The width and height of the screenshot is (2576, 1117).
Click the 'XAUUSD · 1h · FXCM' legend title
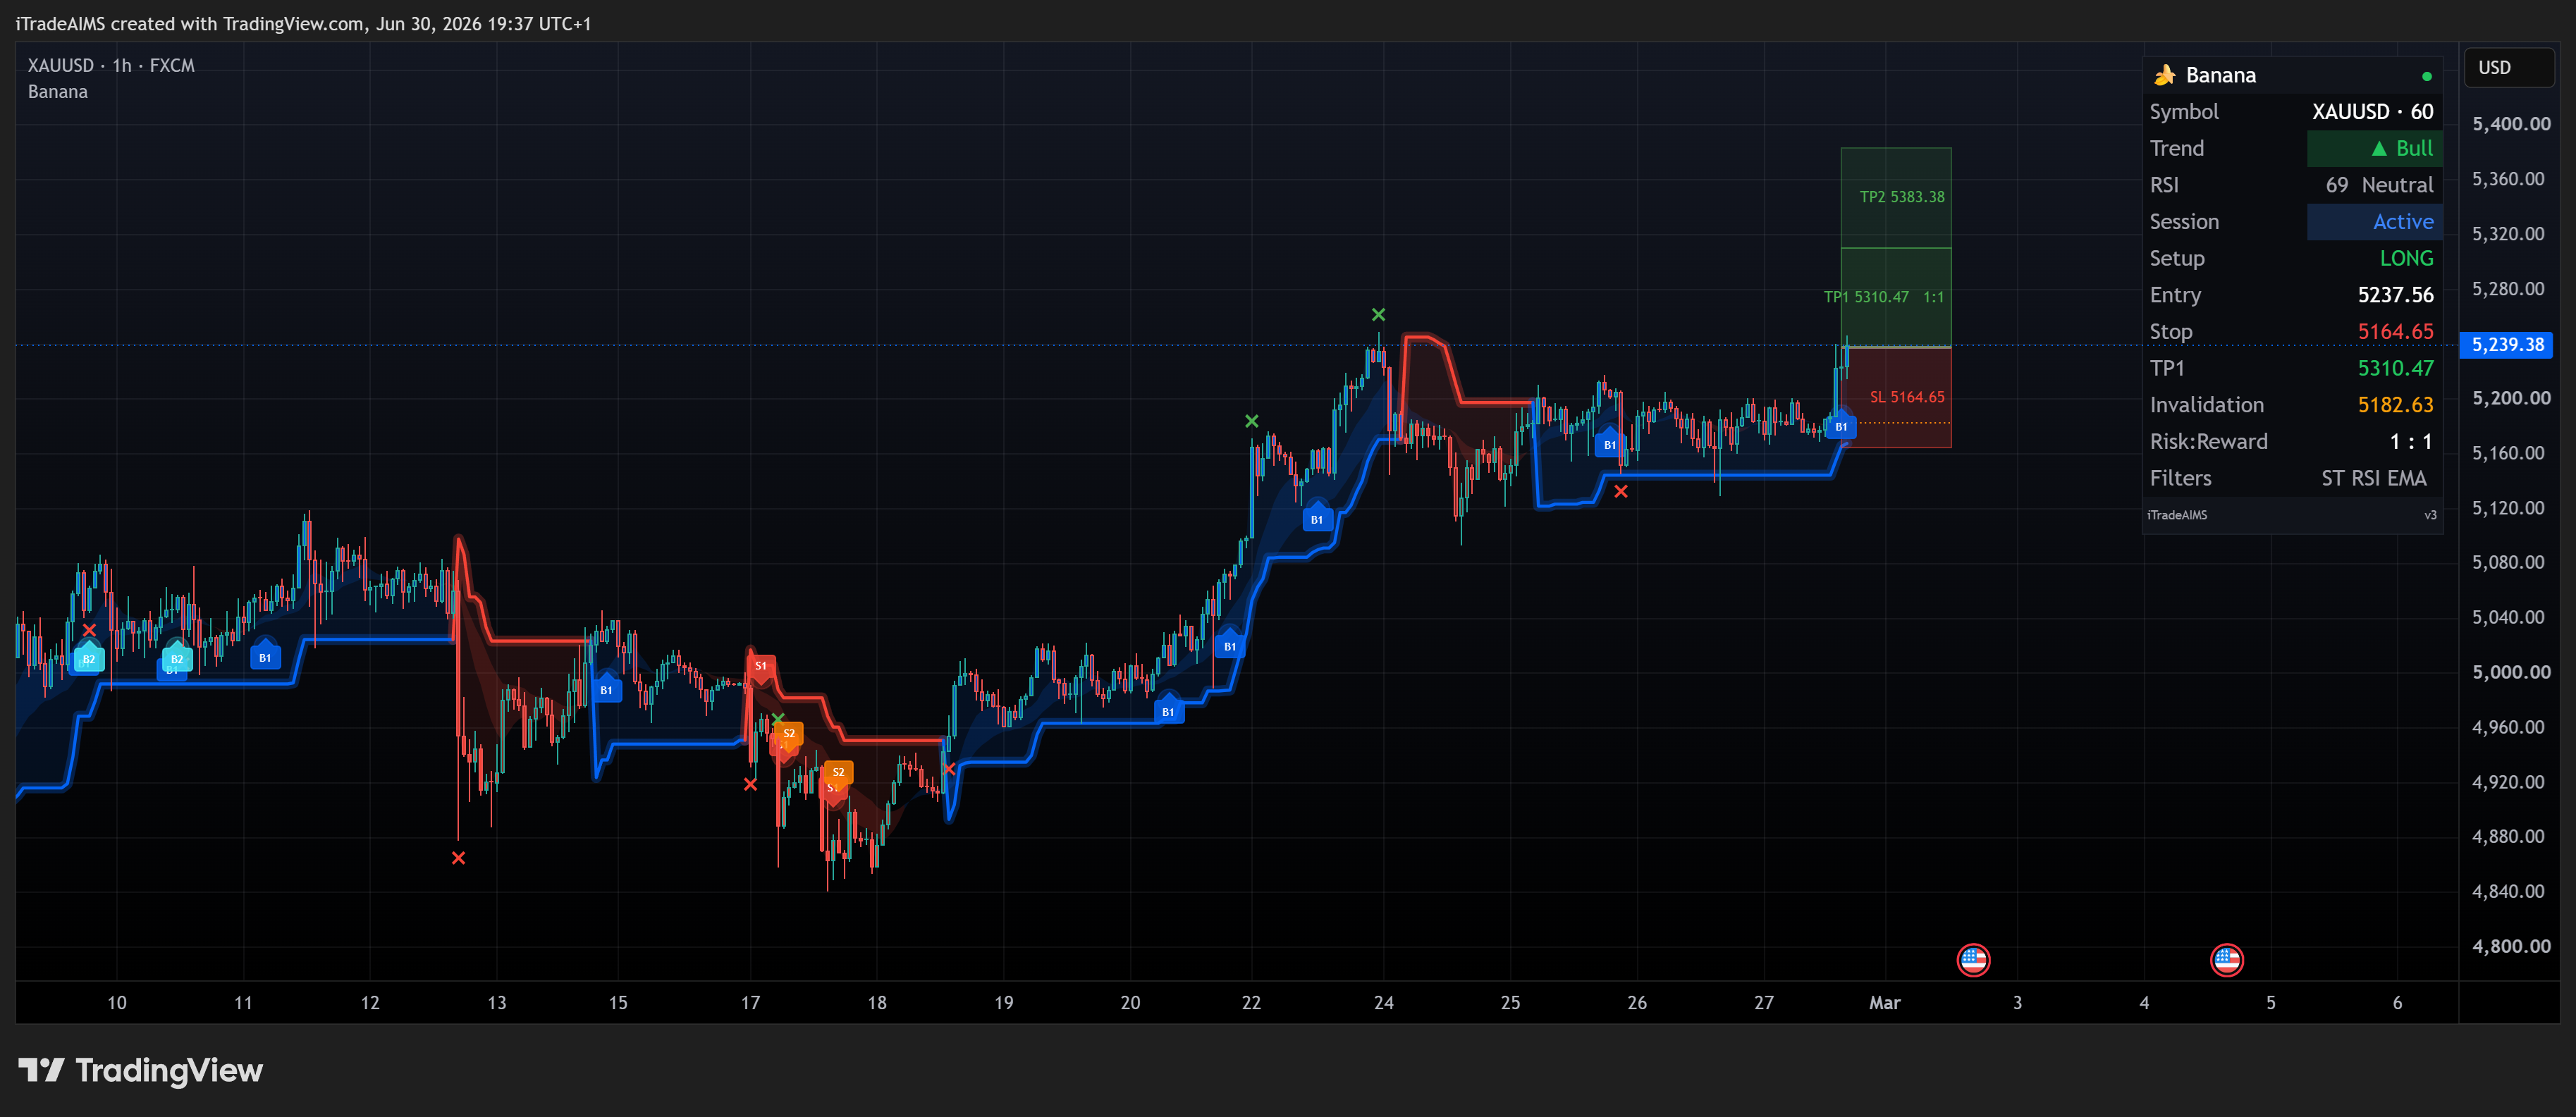(x=111, y=65)
